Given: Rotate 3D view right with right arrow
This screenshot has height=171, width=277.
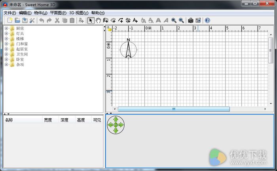Looking at the screenshot, I should click(121, 125).
